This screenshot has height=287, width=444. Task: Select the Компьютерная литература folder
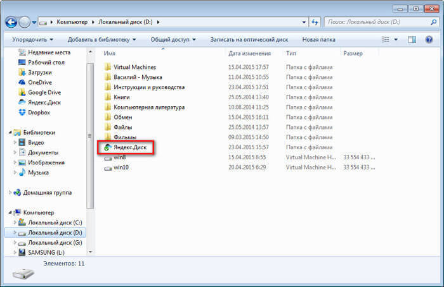(x=145, y=107)
